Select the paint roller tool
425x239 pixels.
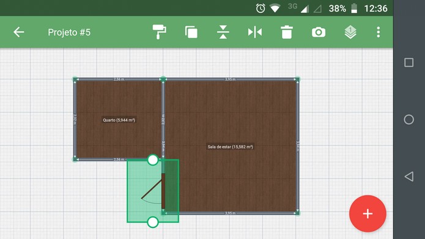160,32
